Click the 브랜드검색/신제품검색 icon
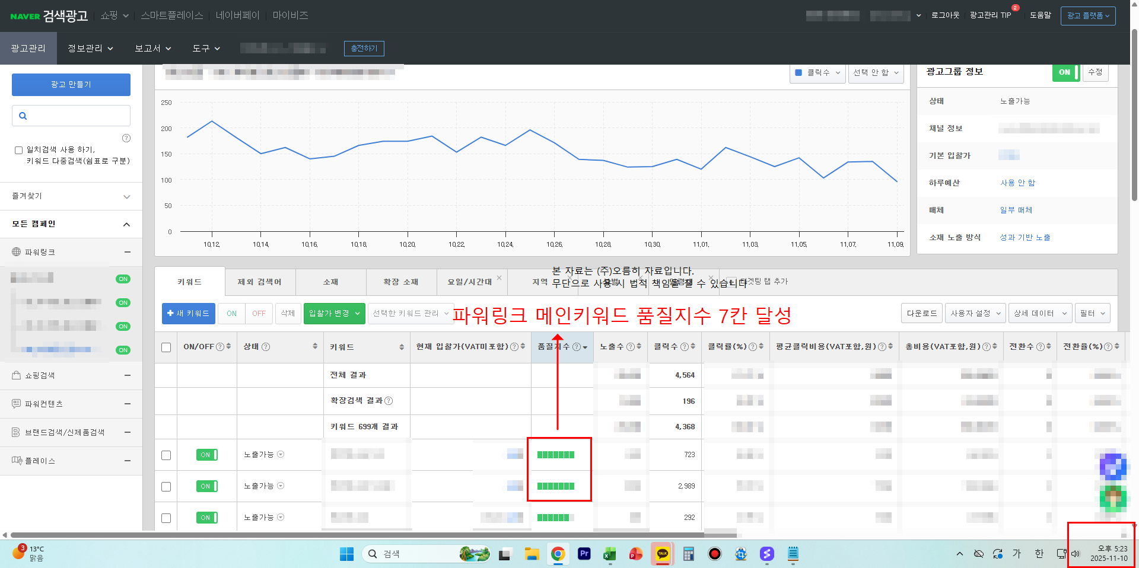Image resolution: width=1139 pixels, height=568 pixels. pyautogui.click(x=15, y=432)
